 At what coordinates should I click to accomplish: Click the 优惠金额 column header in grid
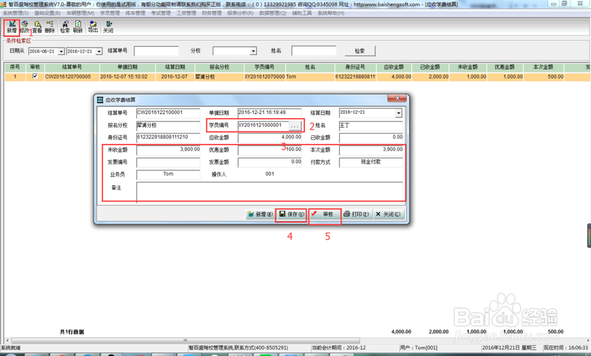point(505,67)
